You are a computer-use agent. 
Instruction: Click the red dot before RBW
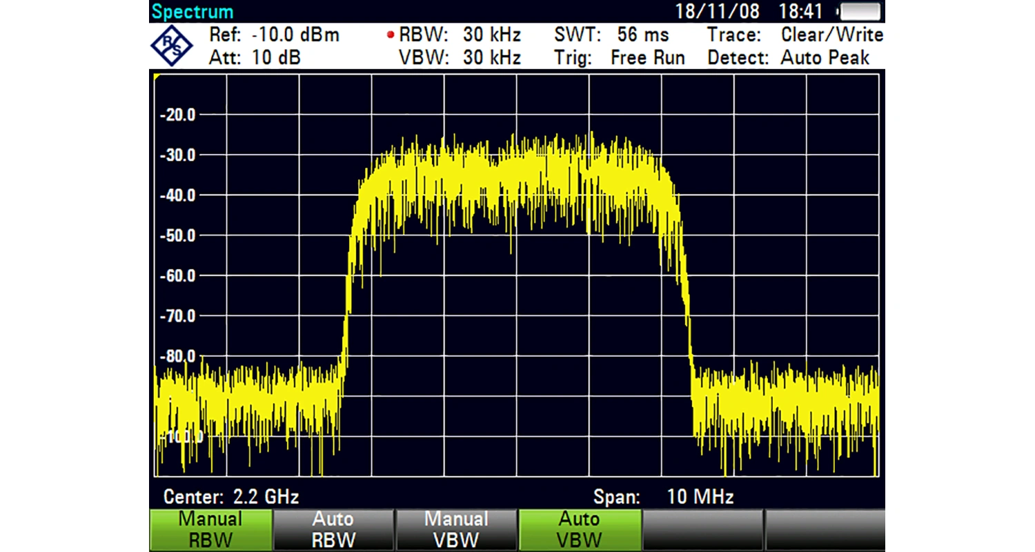click(x=391, y=35)
